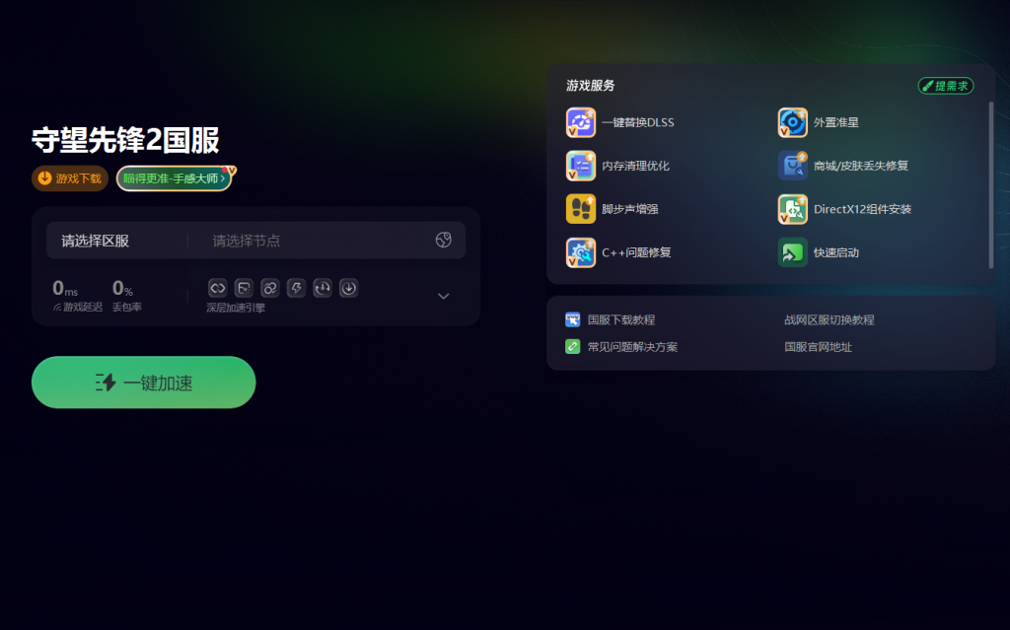The image size is (1010, 630).
Task: Open the 请选择区服 region selector
Action: pos(96,241)
